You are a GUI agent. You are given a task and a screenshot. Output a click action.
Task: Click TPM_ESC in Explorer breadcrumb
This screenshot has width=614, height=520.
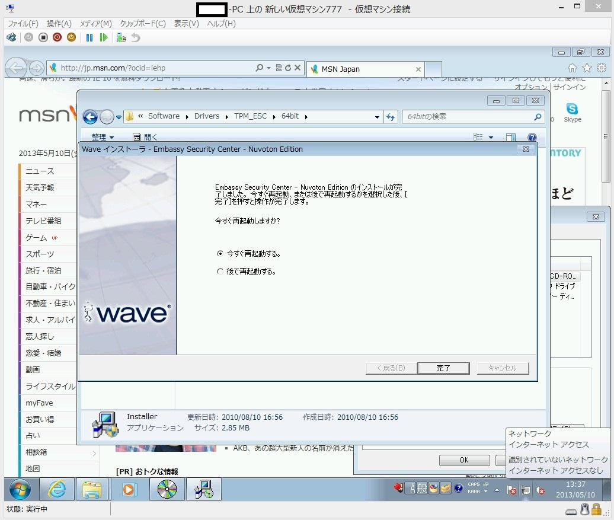tap(251, 116)
